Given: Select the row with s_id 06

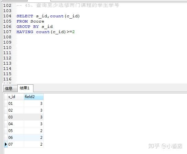Looking at the screenshot, I should pyautogui.click(x=24, y=137).
